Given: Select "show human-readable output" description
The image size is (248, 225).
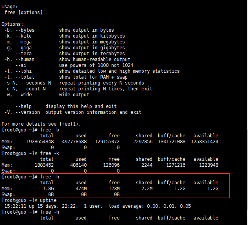Looking at the screenshot, I should [x=94, y=59].
